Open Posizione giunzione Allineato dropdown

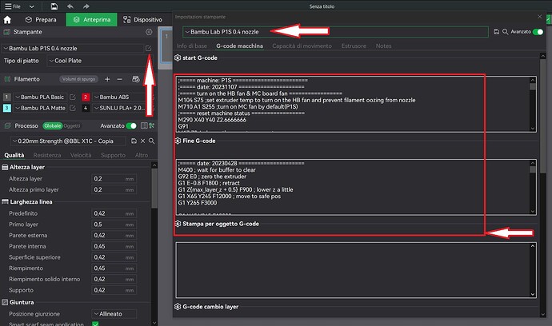114,314
